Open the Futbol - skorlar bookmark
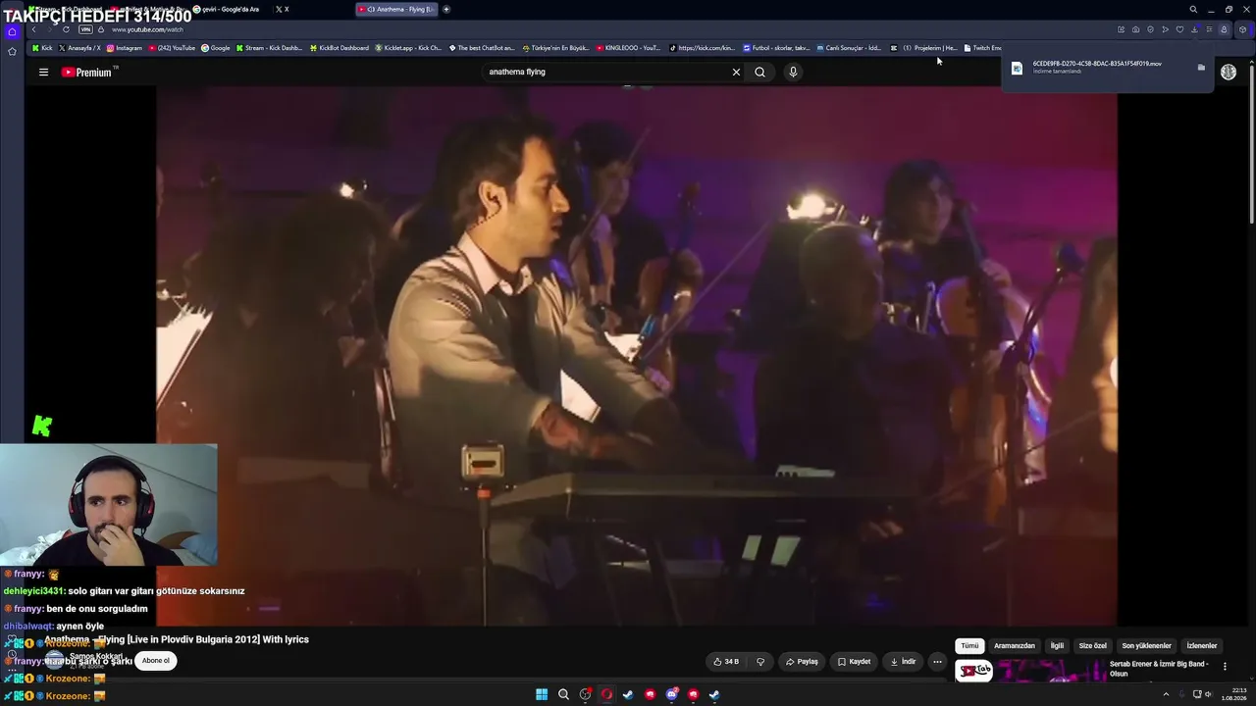1256x706 pixels. point(777,48)
